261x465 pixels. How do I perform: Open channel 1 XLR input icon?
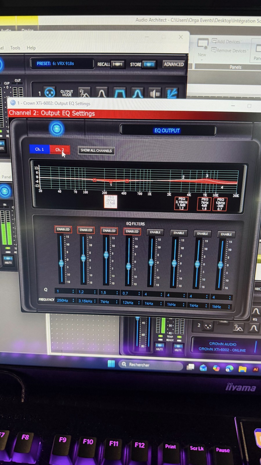[x=50, y=93]
